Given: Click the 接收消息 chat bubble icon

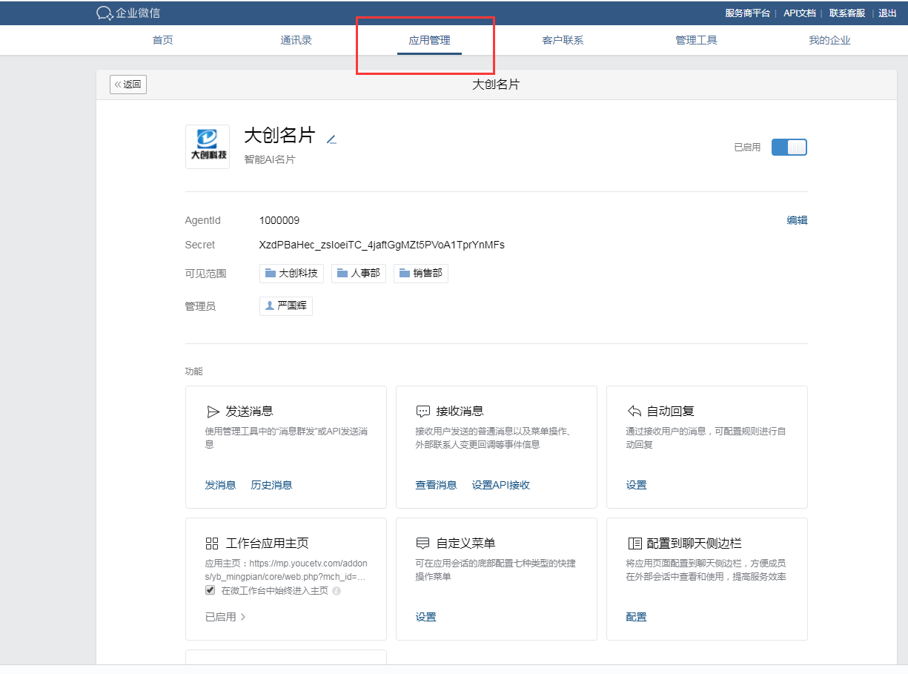Looking at the screenshot, I should tap(423, 412).
